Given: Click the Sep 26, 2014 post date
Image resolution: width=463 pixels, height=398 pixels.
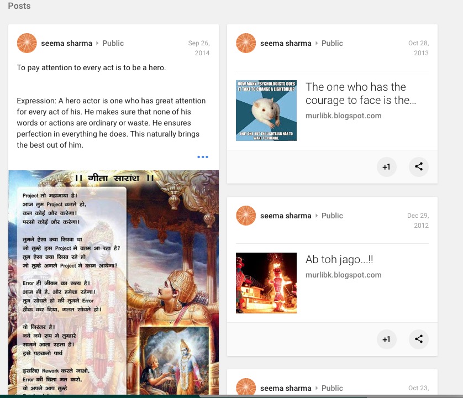Looking at the screenshot, I should coord(199,48).
